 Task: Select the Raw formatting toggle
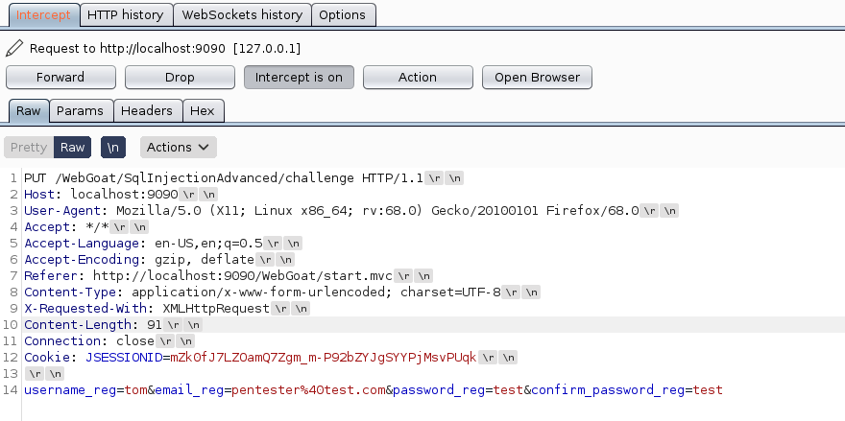(73, 148)
